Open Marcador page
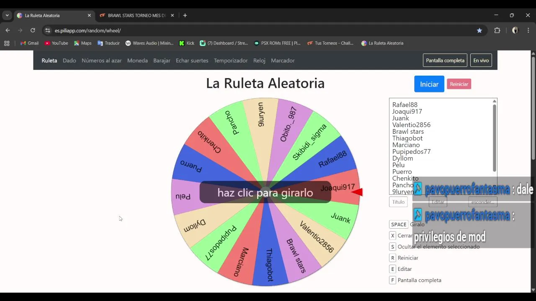The height and width of the screenshot is (301, 536). click(x=283, y=61)
